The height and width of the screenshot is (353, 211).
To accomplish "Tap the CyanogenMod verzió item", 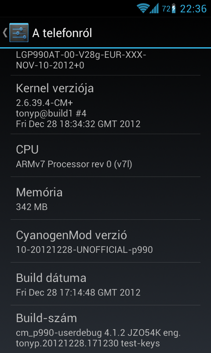I will click(x=105, y=241).
